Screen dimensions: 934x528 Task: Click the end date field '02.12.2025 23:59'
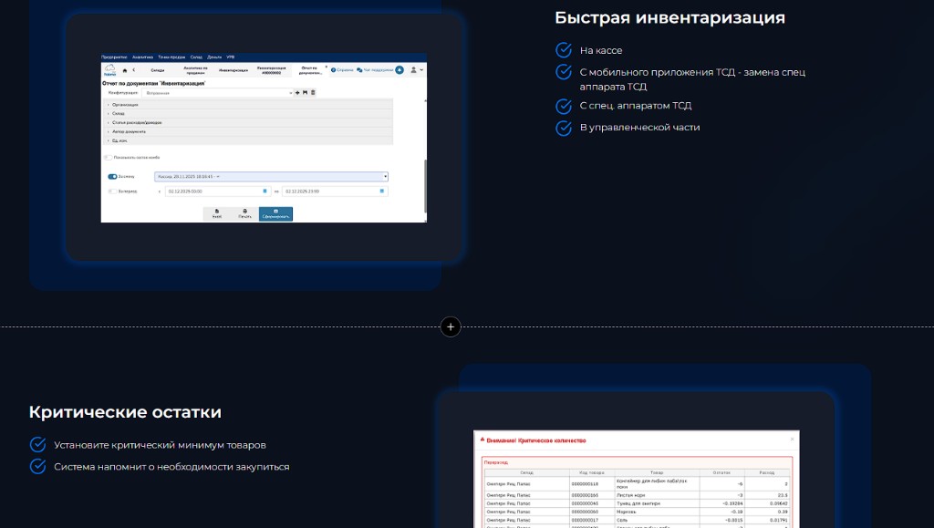[335, 192]
